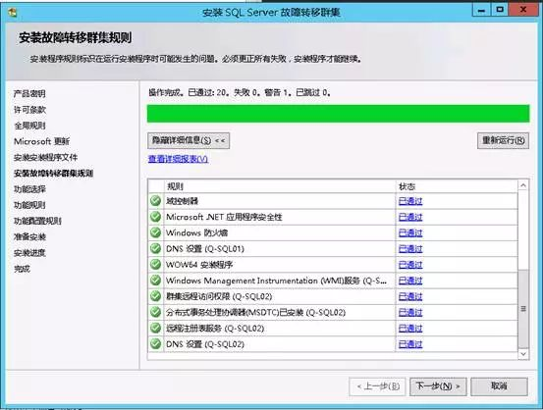Click 重新运行(R) to rerun the rules
The image size is (543, 410).
(x=503, y=140)
